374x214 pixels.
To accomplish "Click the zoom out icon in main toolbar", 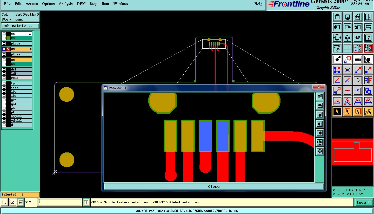I will (348, 38).
